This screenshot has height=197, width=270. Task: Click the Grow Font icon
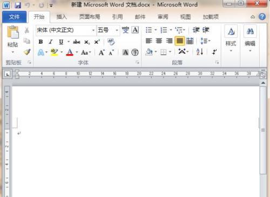102,52
